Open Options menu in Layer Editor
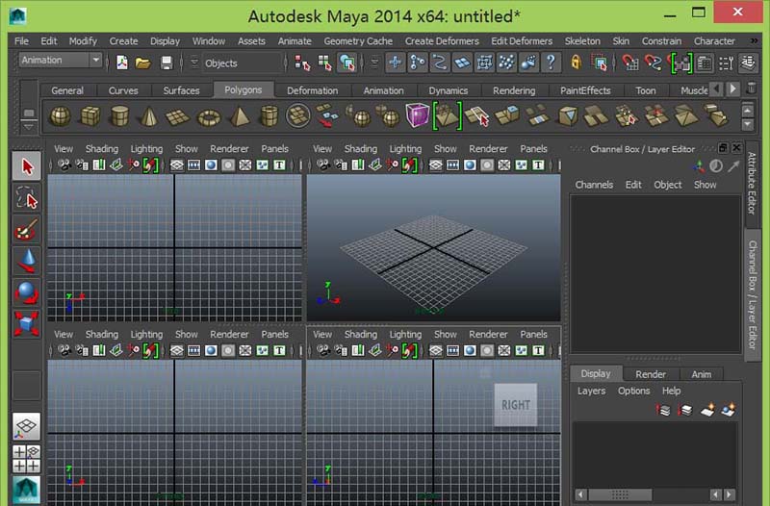Image resolution: width=770 pixels, height=506 pixels. (633, 391)
